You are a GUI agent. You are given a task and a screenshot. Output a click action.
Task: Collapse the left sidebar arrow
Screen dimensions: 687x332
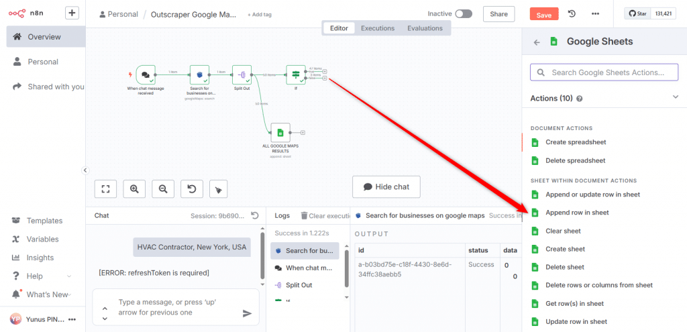point(85,170)
